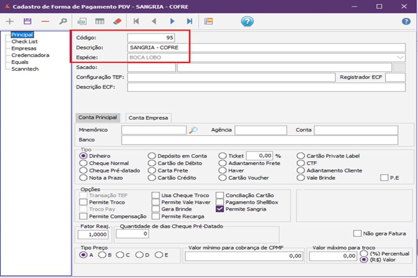
Task: Select Principal in the tree
Action: tap(22, 35)
